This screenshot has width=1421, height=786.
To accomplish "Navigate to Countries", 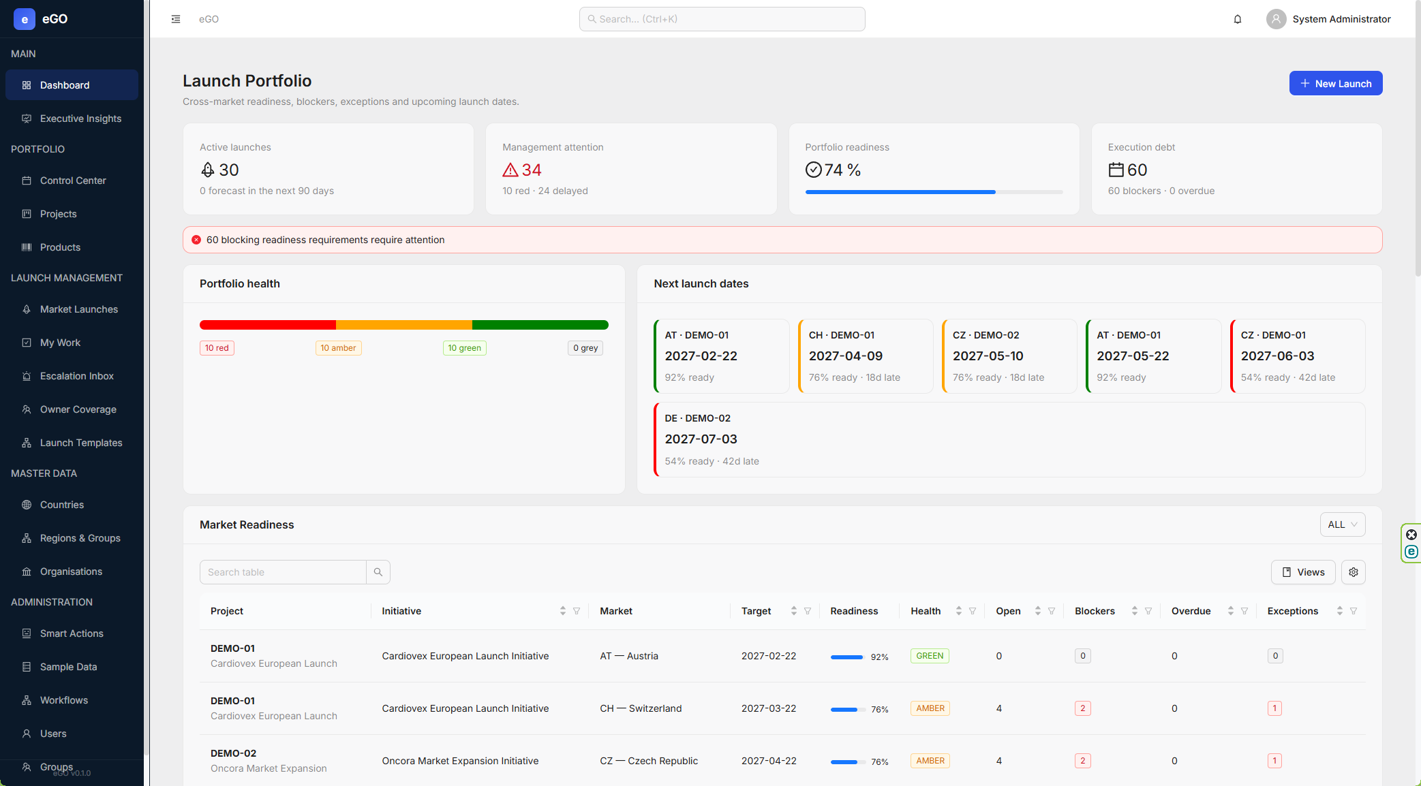I will [x=72, y=505].
